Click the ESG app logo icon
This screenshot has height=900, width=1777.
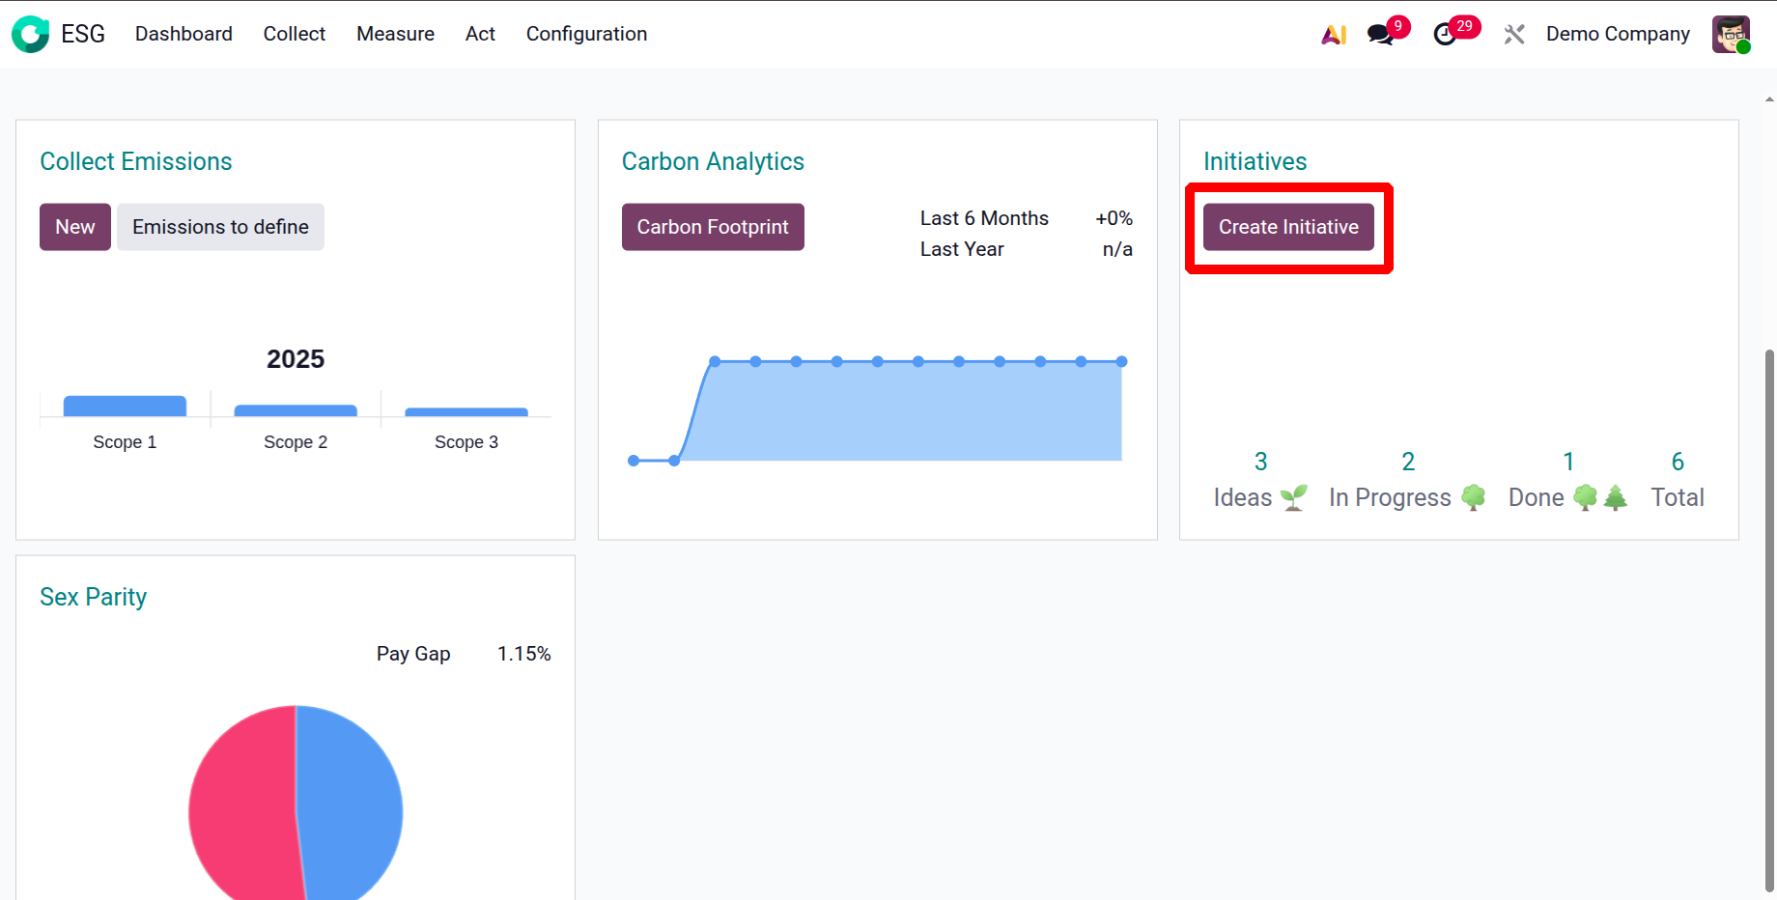30,34
